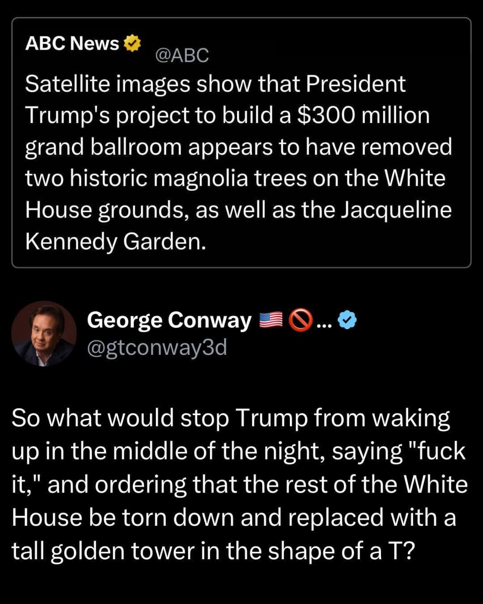This screenshot has height=604, width=483.
Task: Open the ABC News account name
Action: pyautogui.click(x=72, y=43)
